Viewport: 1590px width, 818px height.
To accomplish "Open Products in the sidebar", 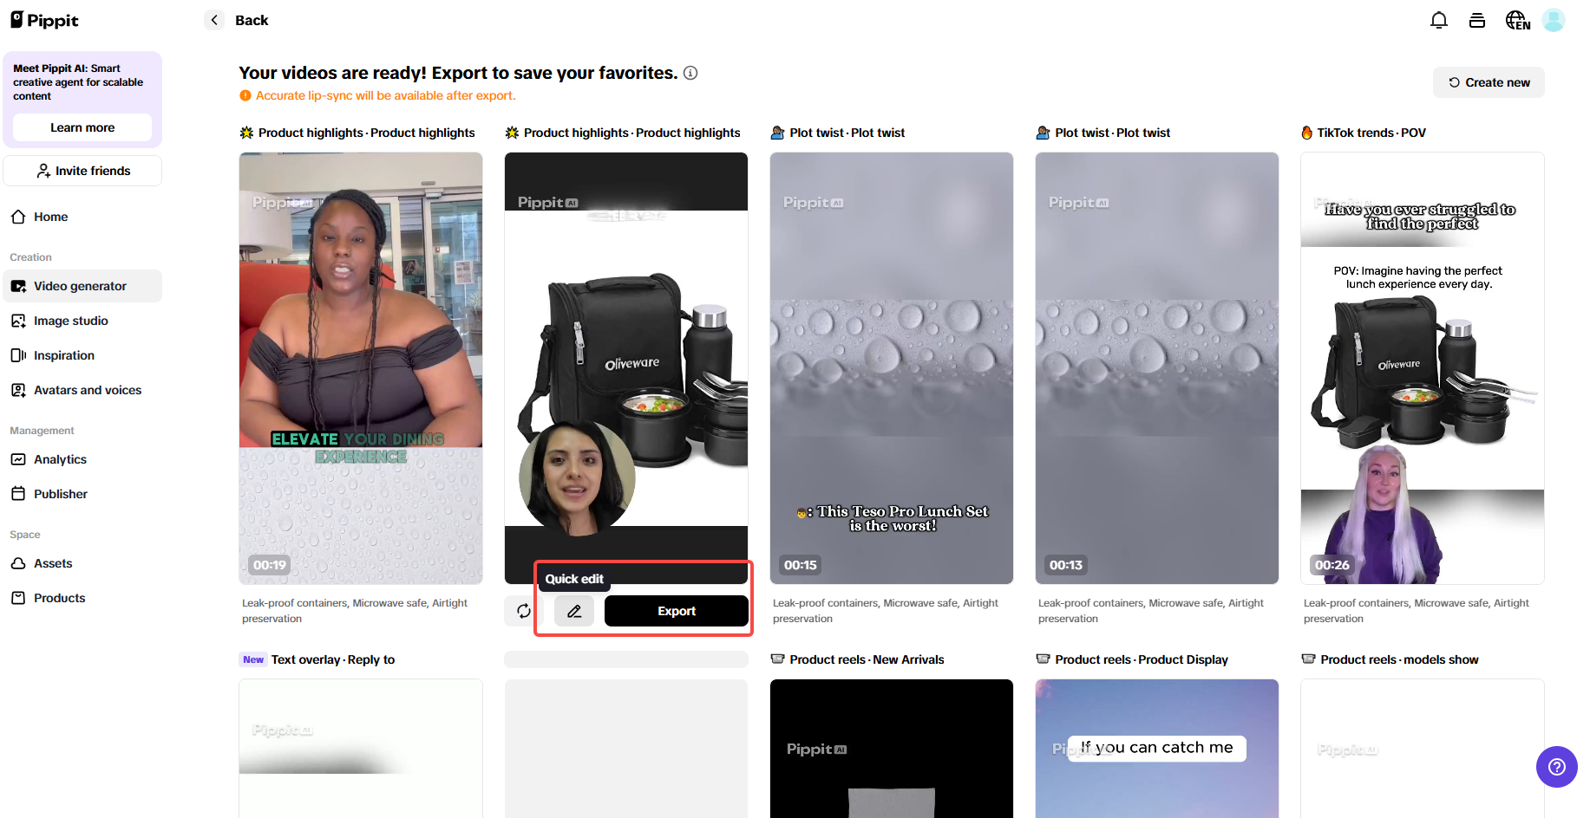I will (x=82, y=598).
